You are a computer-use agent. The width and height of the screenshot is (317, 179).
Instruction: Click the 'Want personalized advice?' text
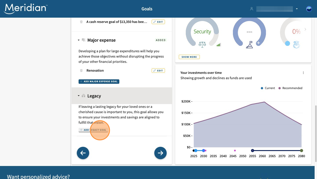(x=38, y=176)
